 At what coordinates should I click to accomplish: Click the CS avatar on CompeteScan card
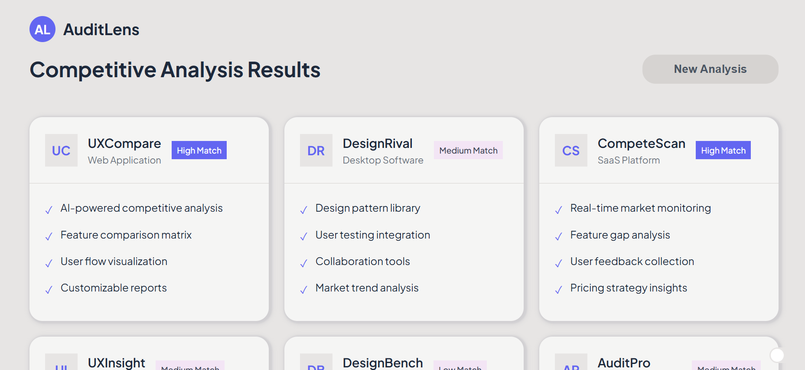[571, 151]
